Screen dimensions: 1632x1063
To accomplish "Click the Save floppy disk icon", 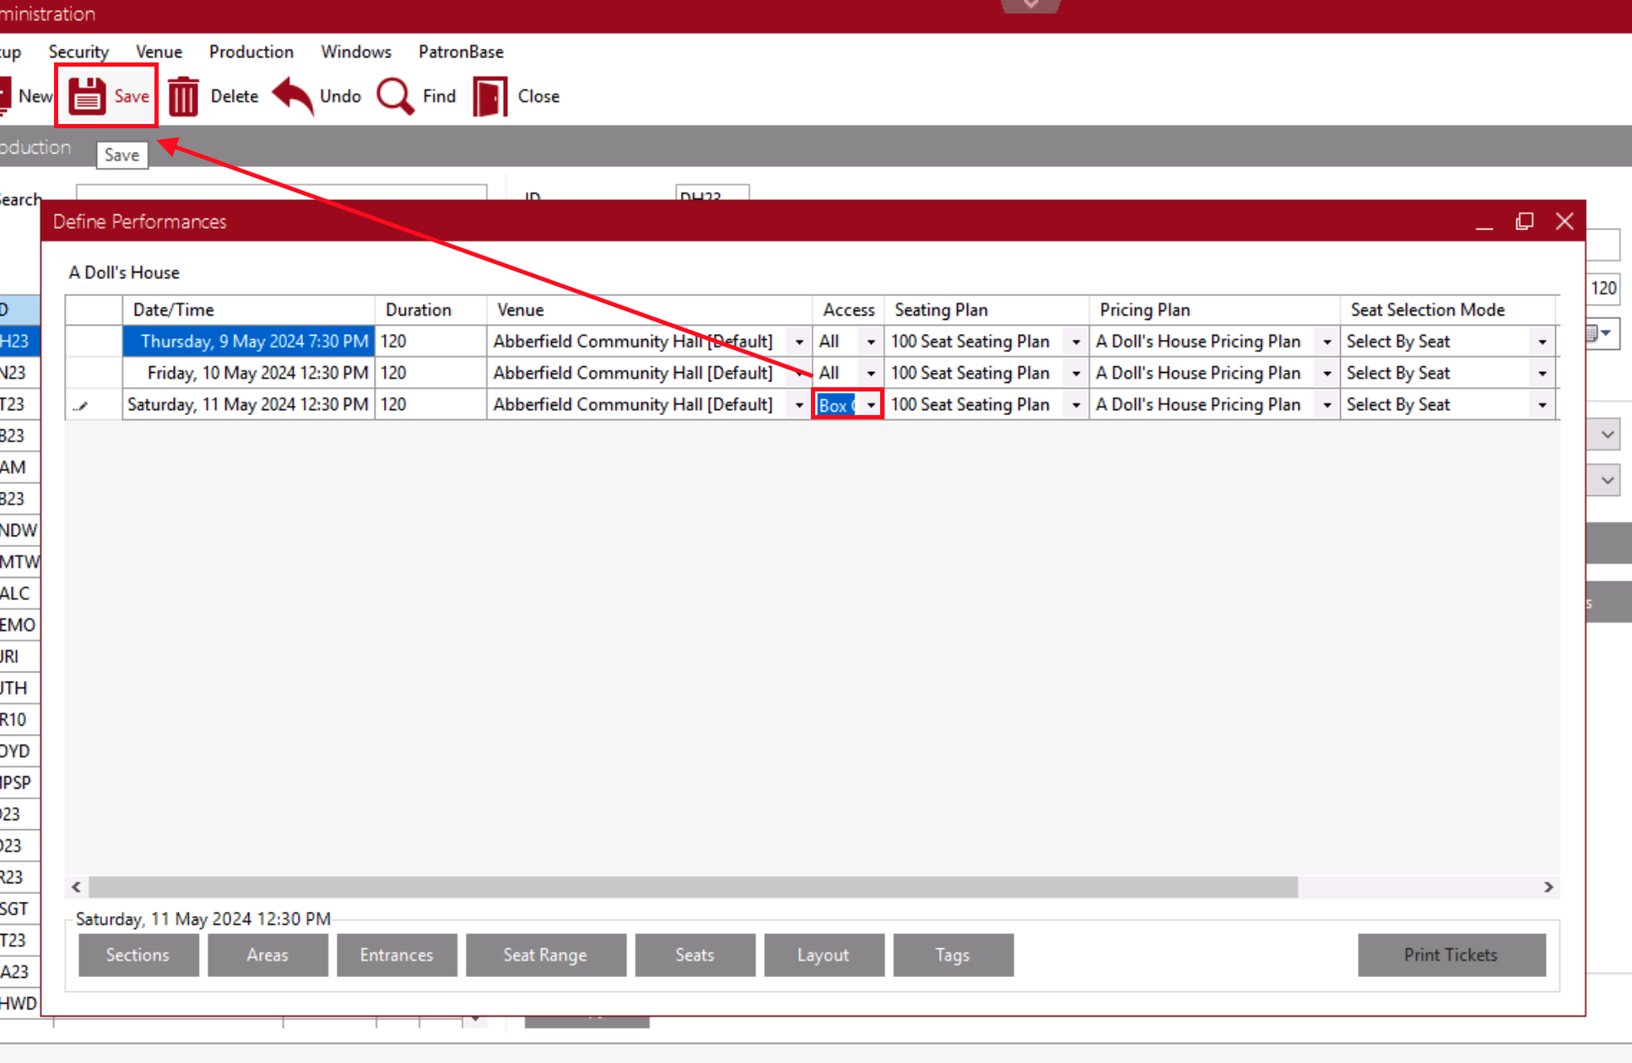I will coord(87,96).
